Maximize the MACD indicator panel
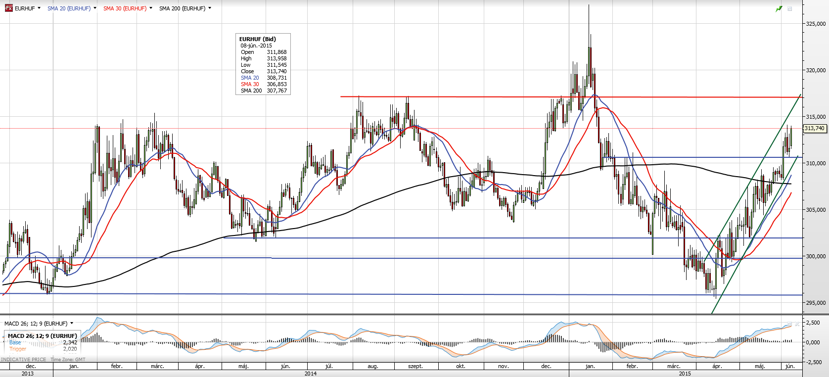Viewport: 829px width, 377px height. pyautogui.click(x=790, y=324)
